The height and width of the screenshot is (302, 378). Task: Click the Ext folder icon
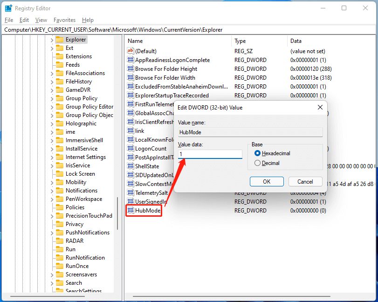coord(60,48)
